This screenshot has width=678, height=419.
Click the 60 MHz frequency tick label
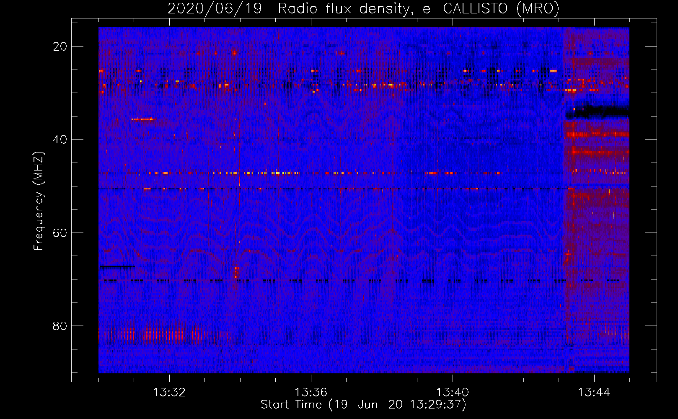(60, 233)
